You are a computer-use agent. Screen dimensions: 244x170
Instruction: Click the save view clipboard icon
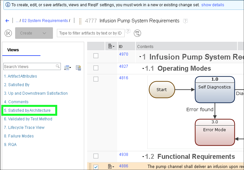(x=78, y=68)
